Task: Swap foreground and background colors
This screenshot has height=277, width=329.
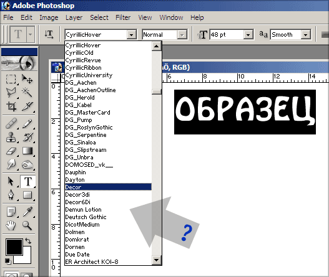Action: (x=28, y=241)
